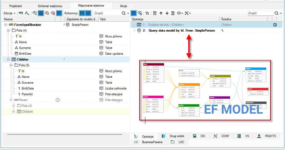Image resolution: width=285 pixels, height=150 pixels.
Task: Open the Drugi widok bottom tab
Action: (x=173, y=136)
